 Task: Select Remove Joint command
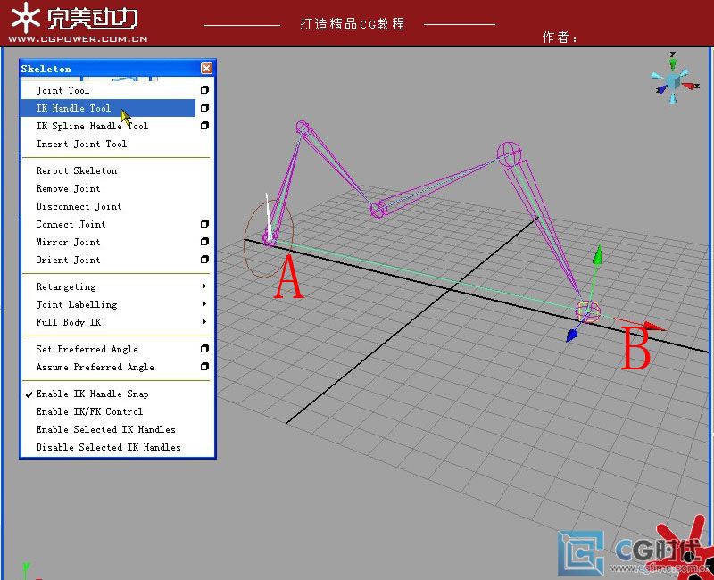68,188
